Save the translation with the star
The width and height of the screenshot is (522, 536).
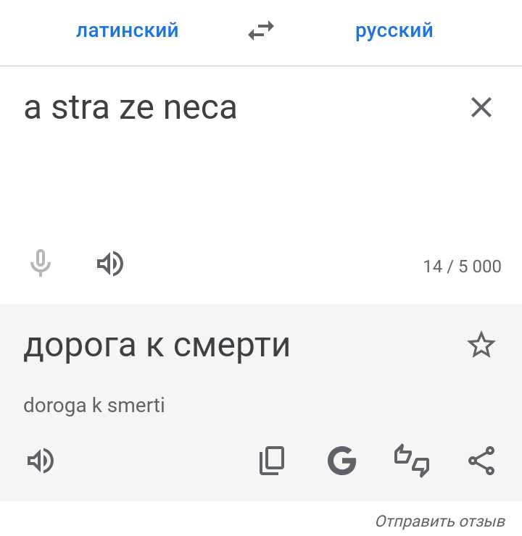[x=481, y=345]
